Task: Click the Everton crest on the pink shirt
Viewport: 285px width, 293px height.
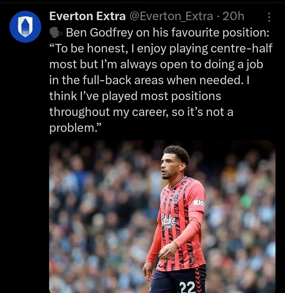Action: tap(176, 198)
